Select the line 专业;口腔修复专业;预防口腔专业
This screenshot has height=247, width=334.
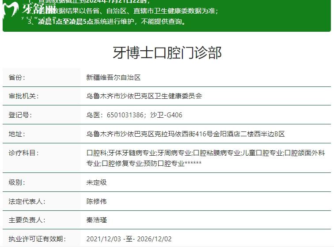[x=144, y=163]
